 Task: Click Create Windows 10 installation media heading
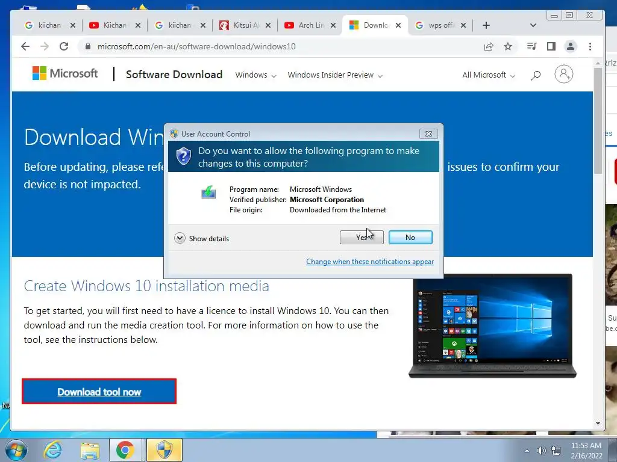point(146,286)
